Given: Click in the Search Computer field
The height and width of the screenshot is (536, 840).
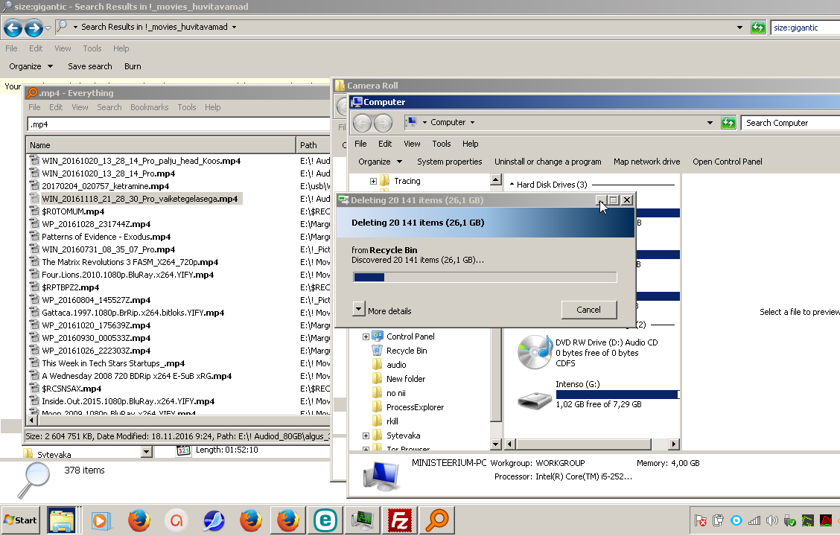Looking at the screenshot, I should (x=789, y=123).
